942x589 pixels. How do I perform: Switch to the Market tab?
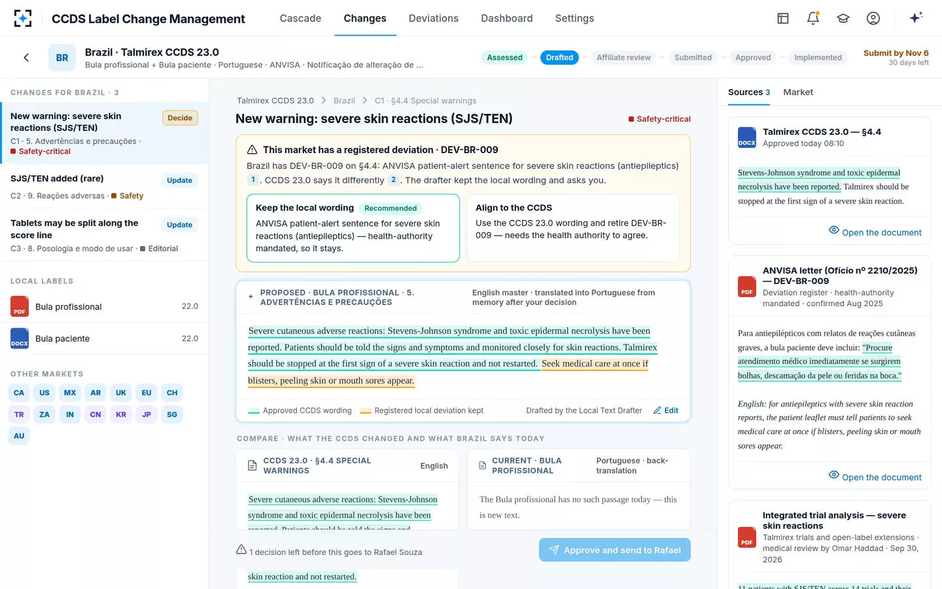[x=798, y=92]
